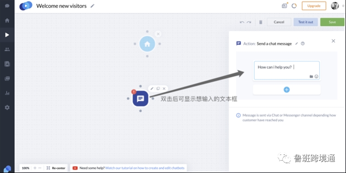
Task: Remove the home trigger node
Action: click(158, 34)
